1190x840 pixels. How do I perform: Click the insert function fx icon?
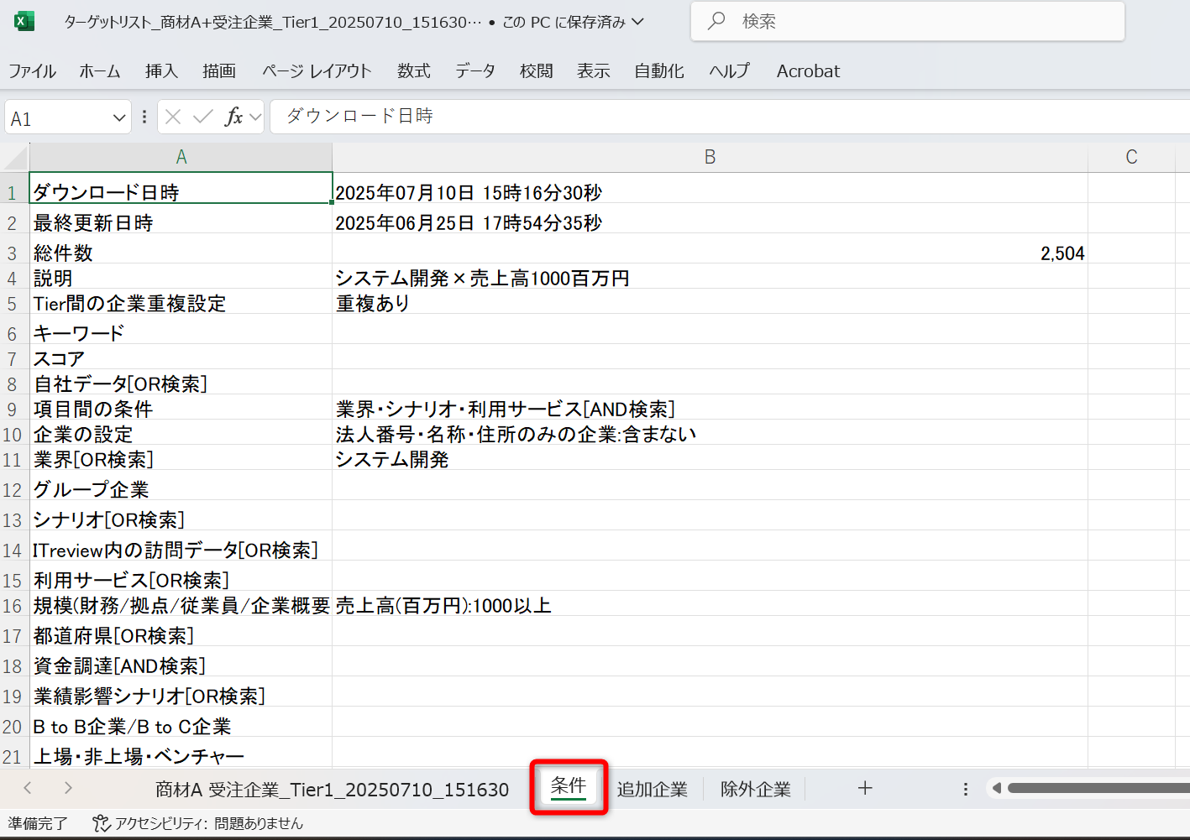click(x=233, y=117)
